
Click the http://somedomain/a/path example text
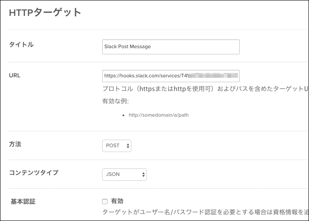tap(158, 115)
